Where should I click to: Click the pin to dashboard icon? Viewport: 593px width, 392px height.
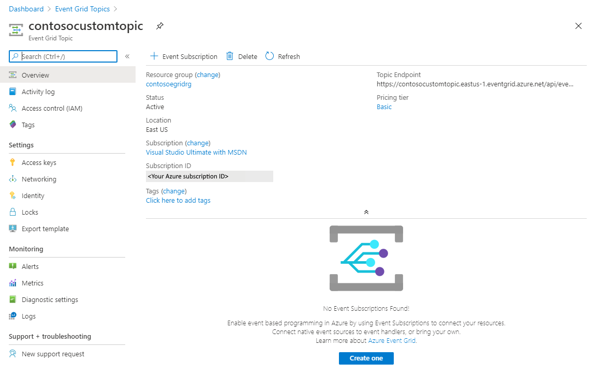tap(160, 26)
